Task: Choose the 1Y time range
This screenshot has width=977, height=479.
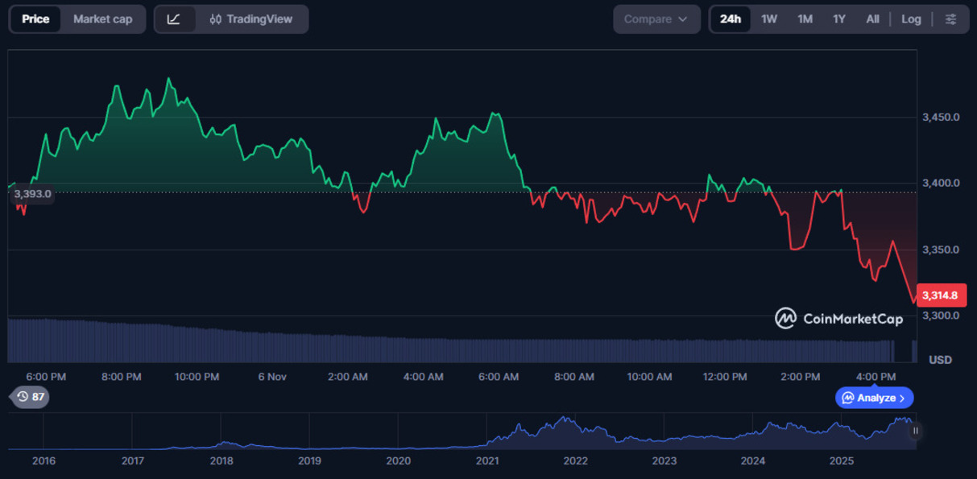Action: (839, 19)
